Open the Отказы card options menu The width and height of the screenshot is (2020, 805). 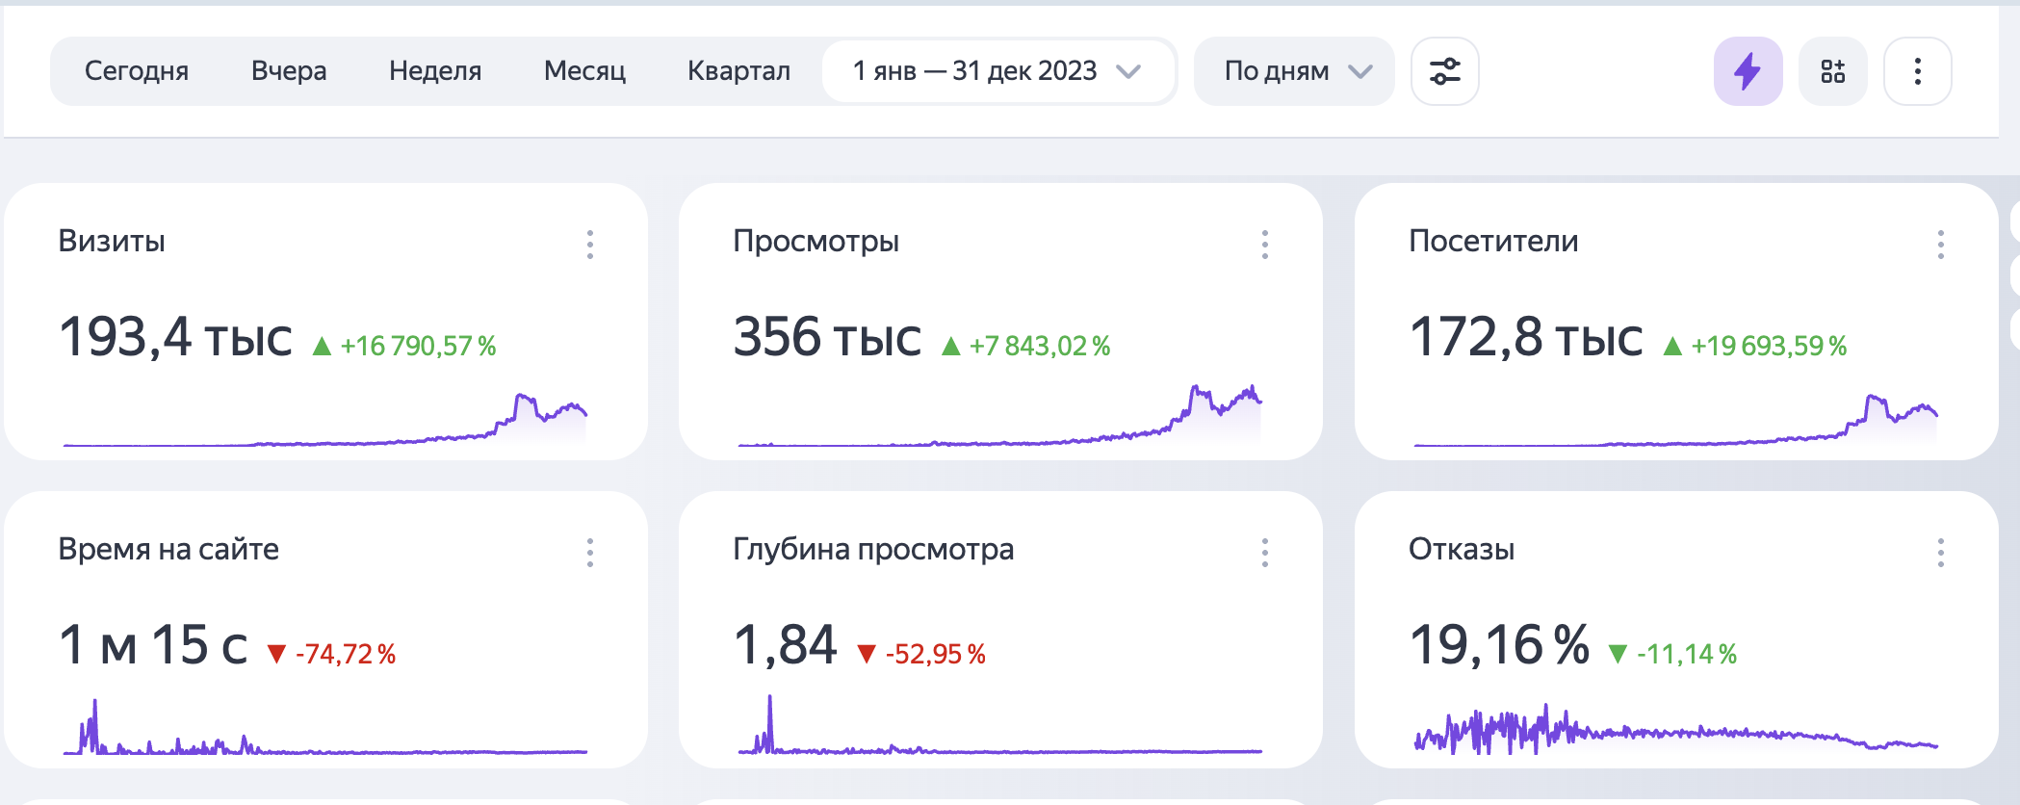point(1940,553)
